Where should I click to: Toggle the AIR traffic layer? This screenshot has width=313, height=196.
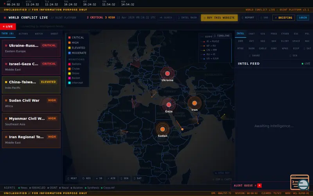tap(112, 178)
